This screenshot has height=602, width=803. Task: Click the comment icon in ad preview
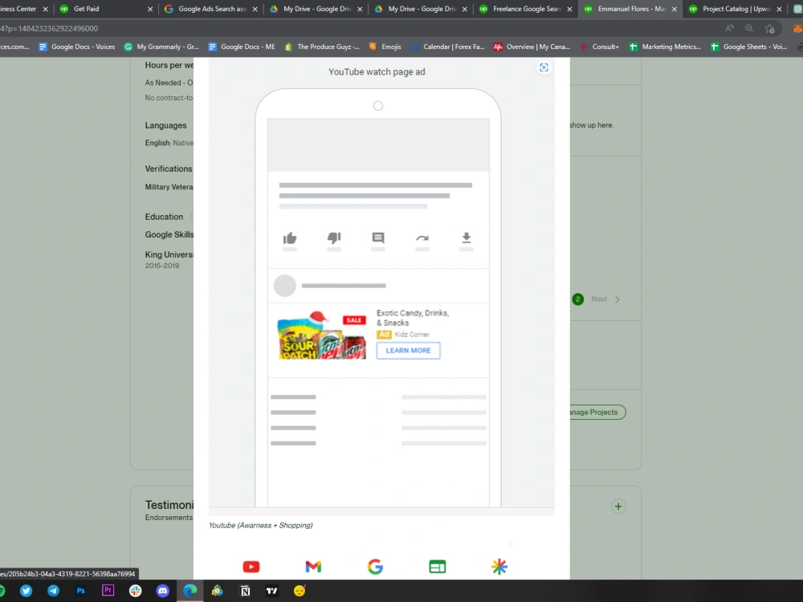pos(378,238)
